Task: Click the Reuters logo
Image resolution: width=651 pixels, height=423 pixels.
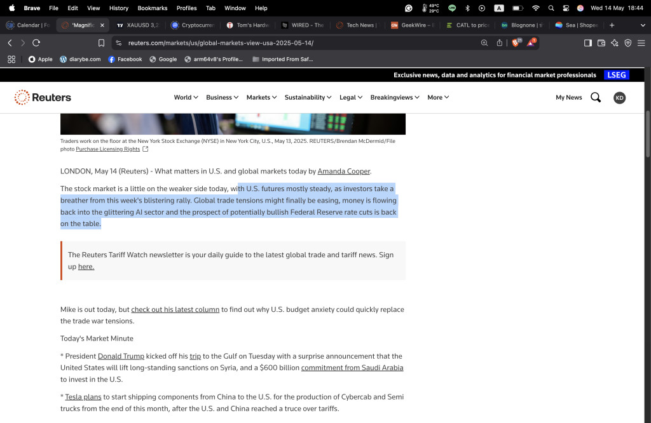Action: pyautogui.click(x=43, y=97)
